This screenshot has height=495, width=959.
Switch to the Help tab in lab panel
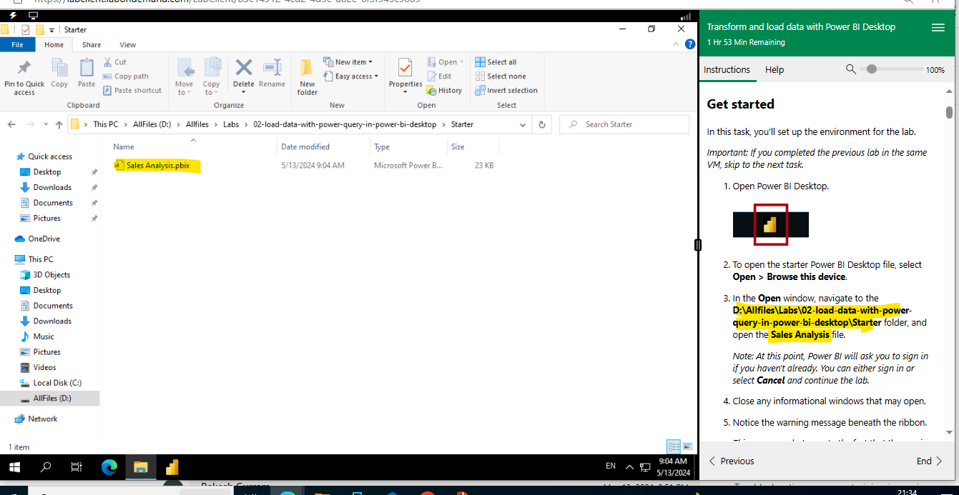[x=774, y=70]
